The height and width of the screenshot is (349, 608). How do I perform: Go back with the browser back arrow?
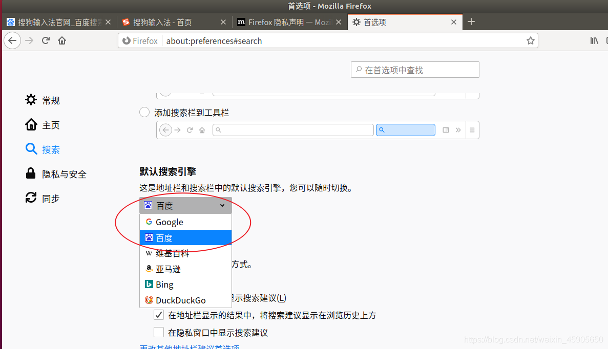point(12,40)
